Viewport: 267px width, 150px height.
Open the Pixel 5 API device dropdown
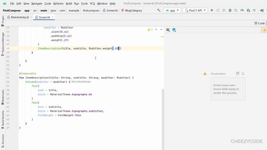pyautogui.click(x=195, y=10)
